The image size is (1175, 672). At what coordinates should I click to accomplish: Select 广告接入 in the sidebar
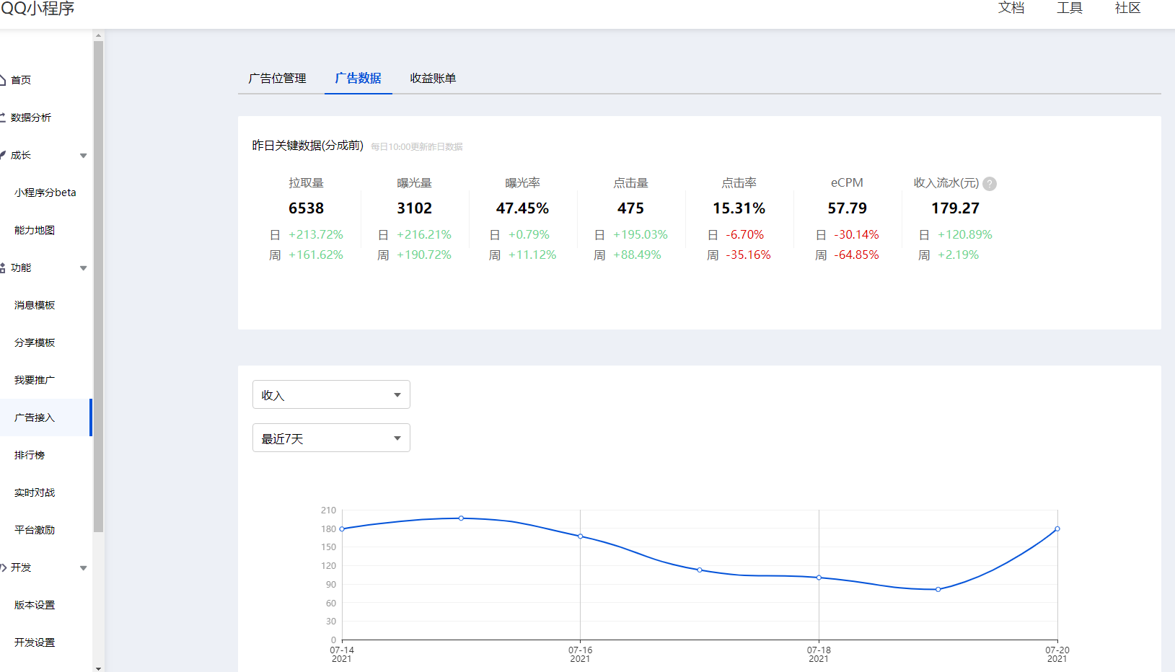[x=45, y=417]
